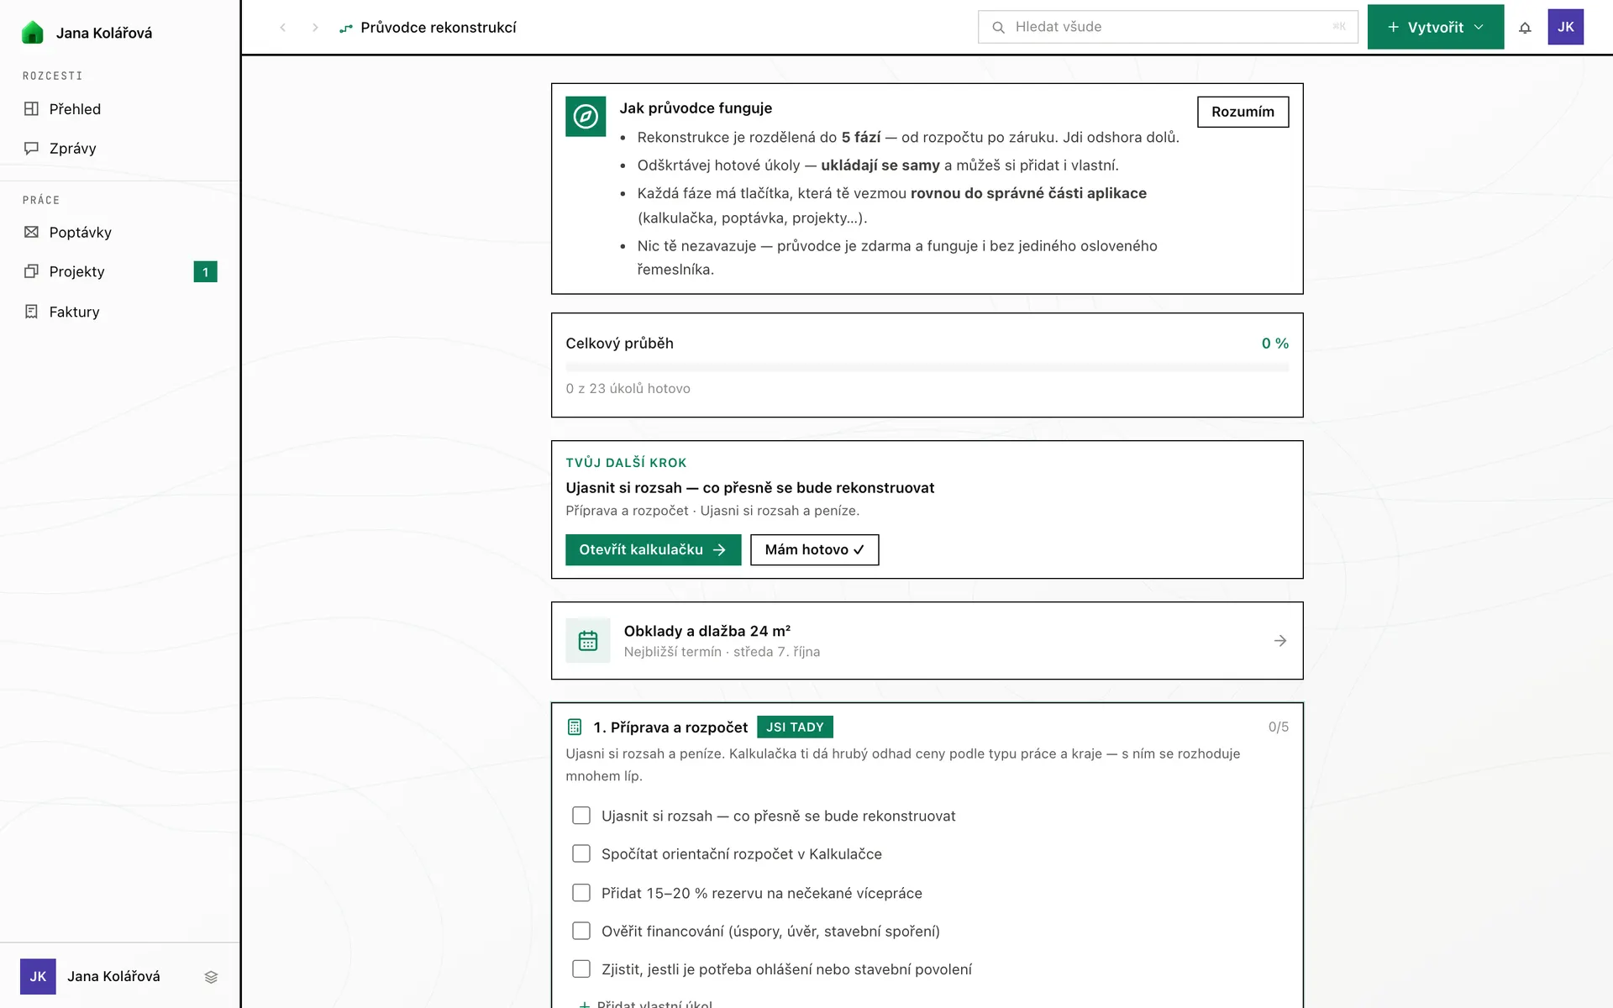Image resolution: width=1613 pixels, height=1008 pixels.
Task: Click the 0/5 phase counter
Action: click(x=1278, y=727)
